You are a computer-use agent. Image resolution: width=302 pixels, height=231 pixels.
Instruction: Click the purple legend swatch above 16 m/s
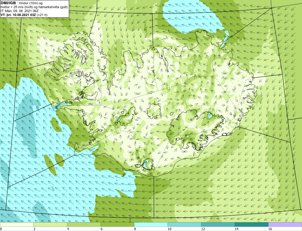click(285, 224)
